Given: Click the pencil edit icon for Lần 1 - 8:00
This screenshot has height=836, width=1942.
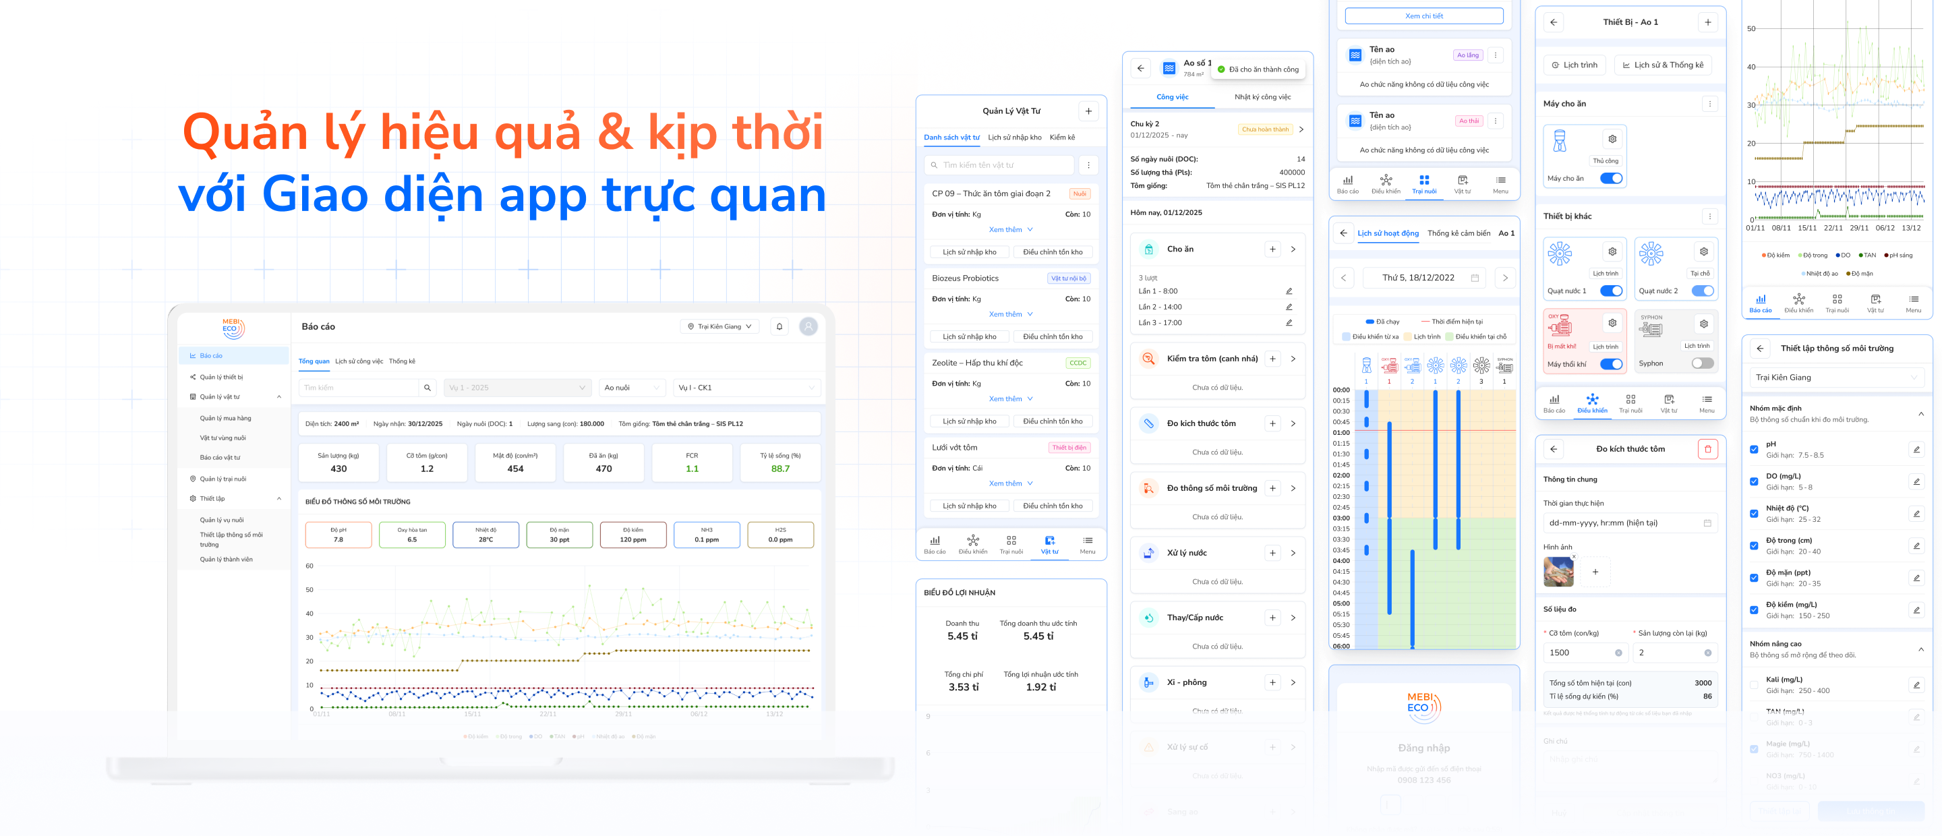Looking at the screenshot, I should [1289, 291].
